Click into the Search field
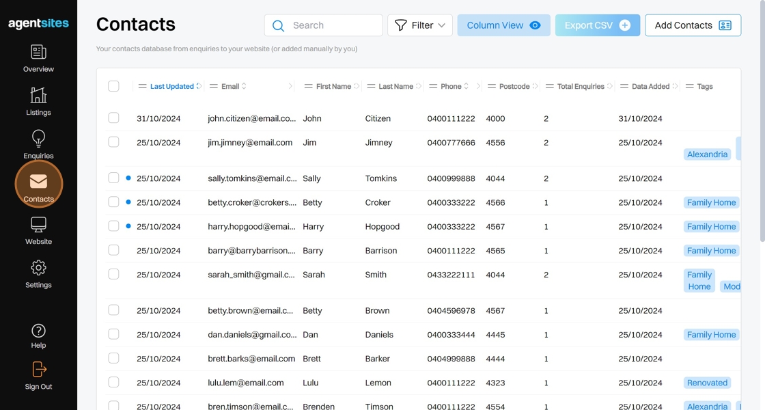This screenshot has height=410, width=765. pyautogui.click(x=324, y=25)
